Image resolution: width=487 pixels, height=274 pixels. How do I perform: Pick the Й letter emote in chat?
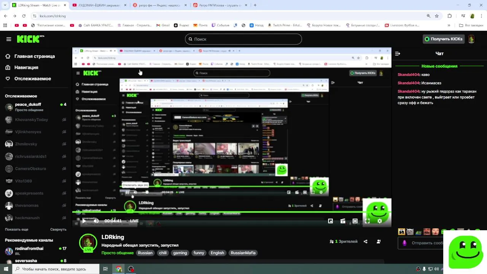pyautogui.click(x=401, y=232)
